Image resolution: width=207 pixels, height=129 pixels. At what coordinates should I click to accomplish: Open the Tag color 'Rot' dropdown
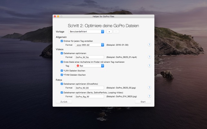[x=89, y=66]
